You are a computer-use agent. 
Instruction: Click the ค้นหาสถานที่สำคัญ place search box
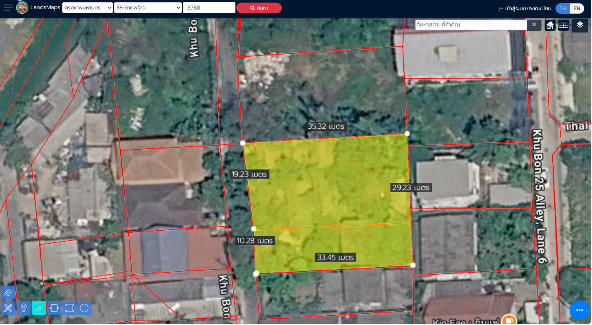point(471,25)
